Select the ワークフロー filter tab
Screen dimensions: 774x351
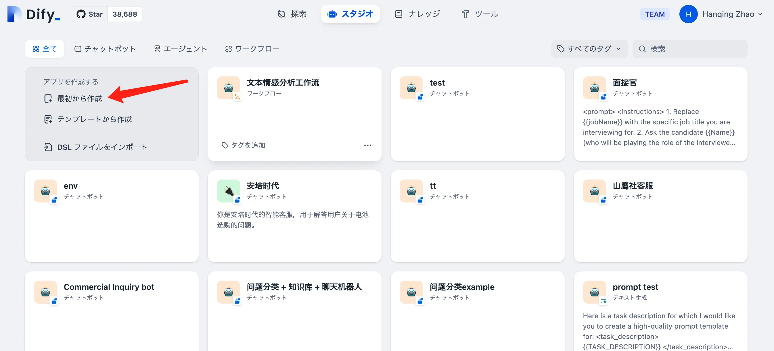[252, 49]
